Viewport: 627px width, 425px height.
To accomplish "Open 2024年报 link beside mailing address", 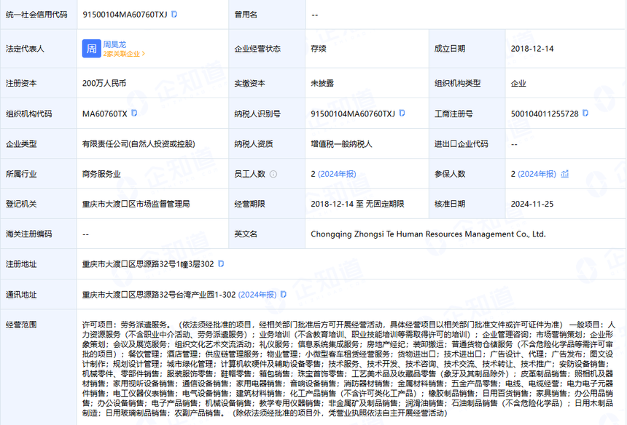I will tap(256, 294).
